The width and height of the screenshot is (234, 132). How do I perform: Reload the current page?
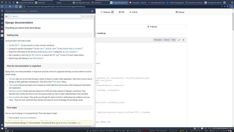point(16,7)
